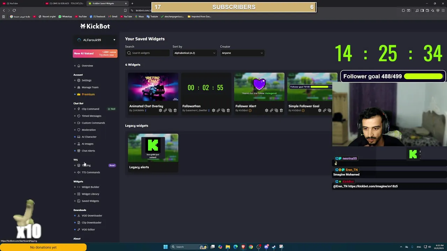Open the Creator Anyone dropdown
Image resolution: width=447 pixels, height=251 pixels.
tap(242, 53)
